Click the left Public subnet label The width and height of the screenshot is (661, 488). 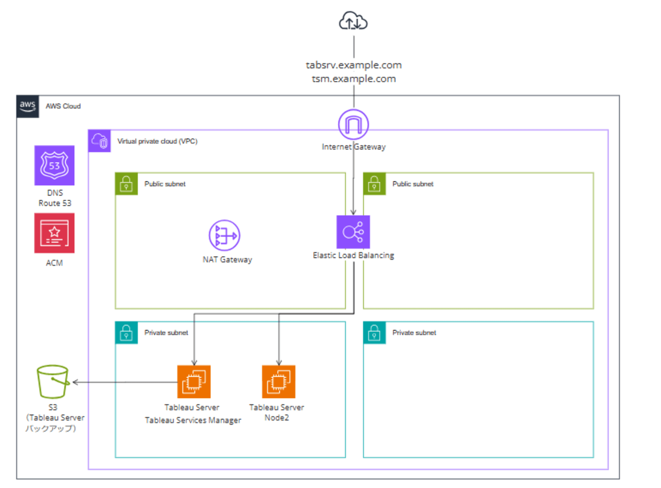(165, 184)
